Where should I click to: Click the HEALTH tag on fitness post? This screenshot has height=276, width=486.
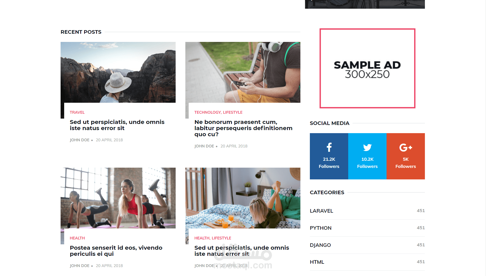click(77, 238)
